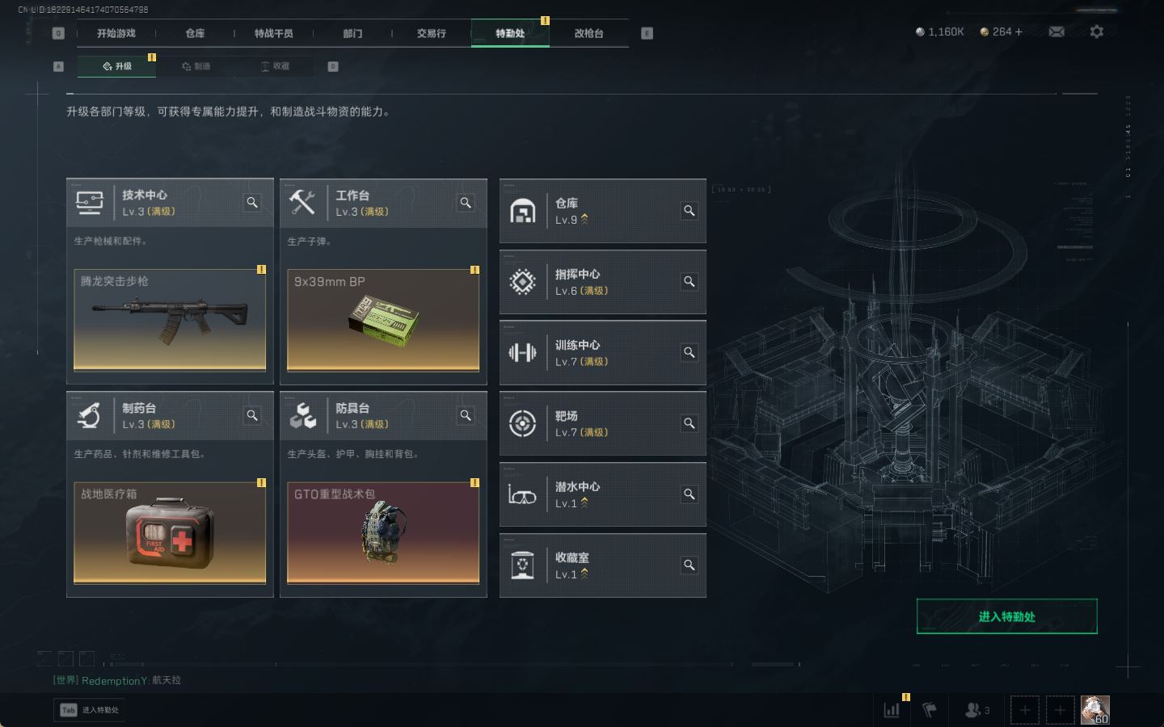
Task: Open the settings gear icon
Action: click(x=1096, y=32)
